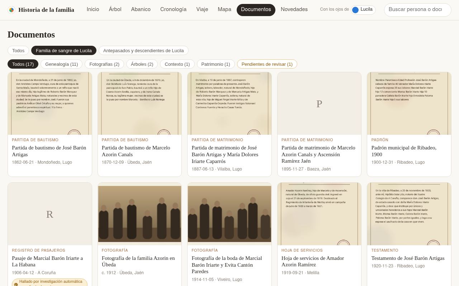The width and height of the screenshot is (459, 286).
Task: Open José Barón Artigas baptism record thumbnail
Action: 50,103
